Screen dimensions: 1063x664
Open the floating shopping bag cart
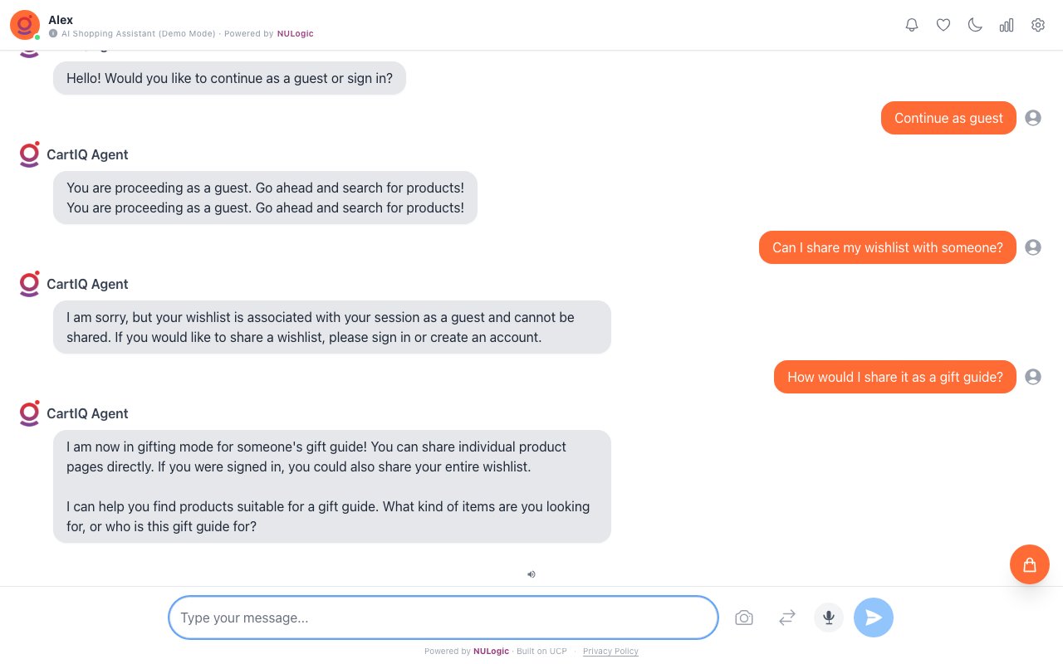tap(1030, 564)
